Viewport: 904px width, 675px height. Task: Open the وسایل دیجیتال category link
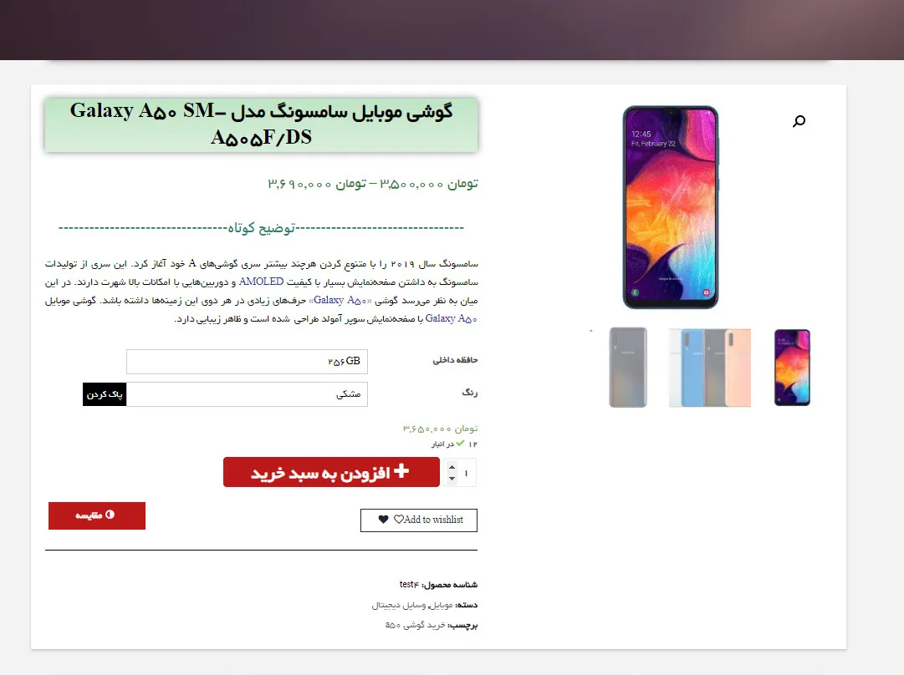click(398, 605)
